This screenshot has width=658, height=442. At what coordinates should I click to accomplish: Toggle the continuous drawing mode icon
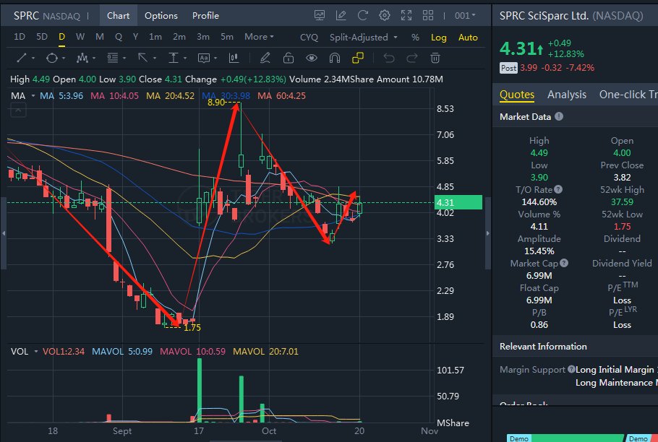click(357, 58)
